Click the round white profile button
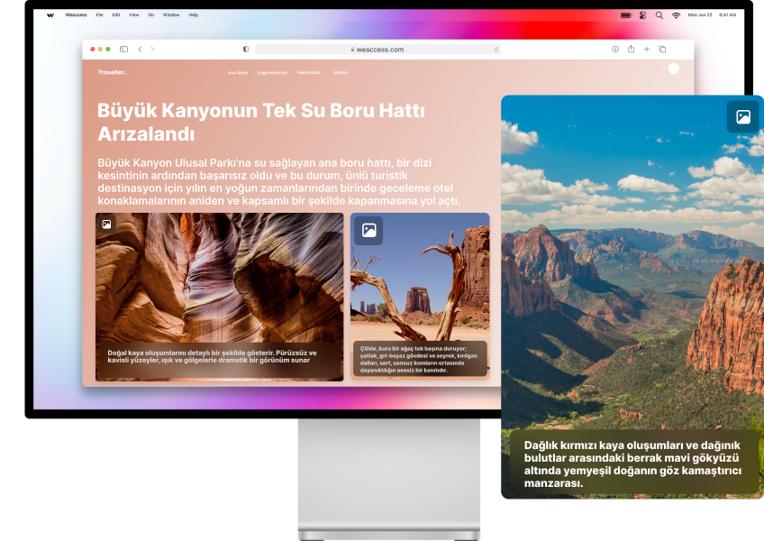 tap(674, 69)
